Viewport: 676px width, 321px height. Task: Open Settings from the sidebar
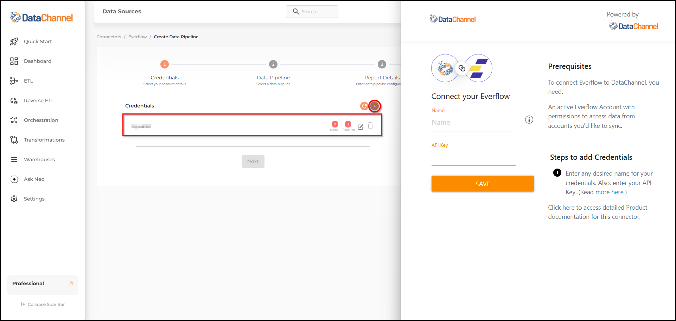[34, 199]
